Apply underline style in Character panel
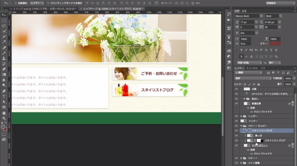Image resolution: width=297 pixels, height=166 pixels. tap(271, 50)
